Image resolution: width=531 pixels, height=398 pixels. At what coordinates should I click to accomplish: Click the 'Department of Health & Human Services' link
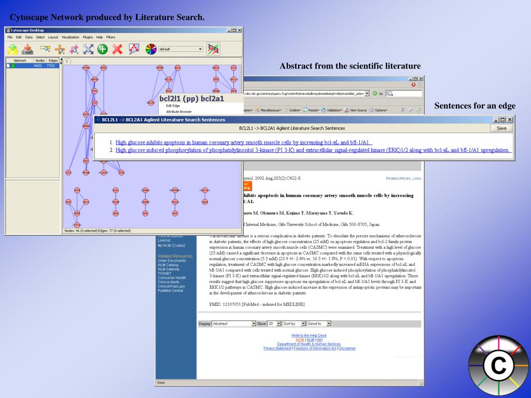[x=309, y=344]
